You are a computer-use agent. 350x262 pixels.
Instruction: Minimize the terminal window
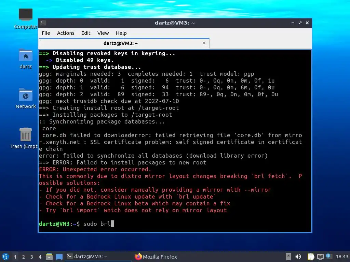coord(293,23)
